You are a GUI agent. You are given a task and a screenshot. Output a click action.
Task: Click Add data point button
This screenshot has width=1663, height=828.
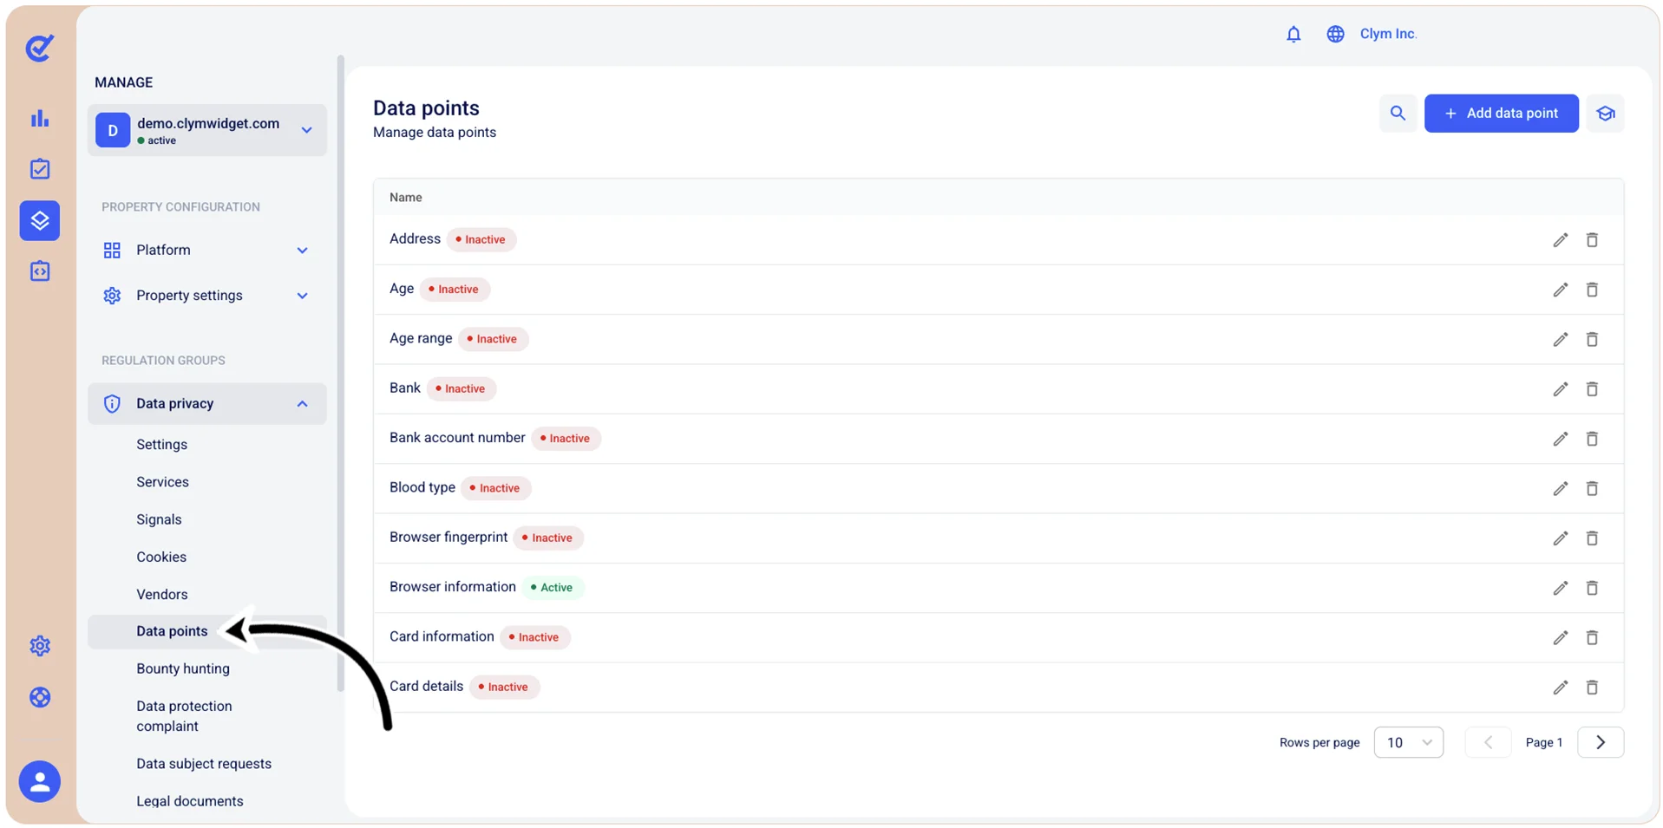point(1501,114)
